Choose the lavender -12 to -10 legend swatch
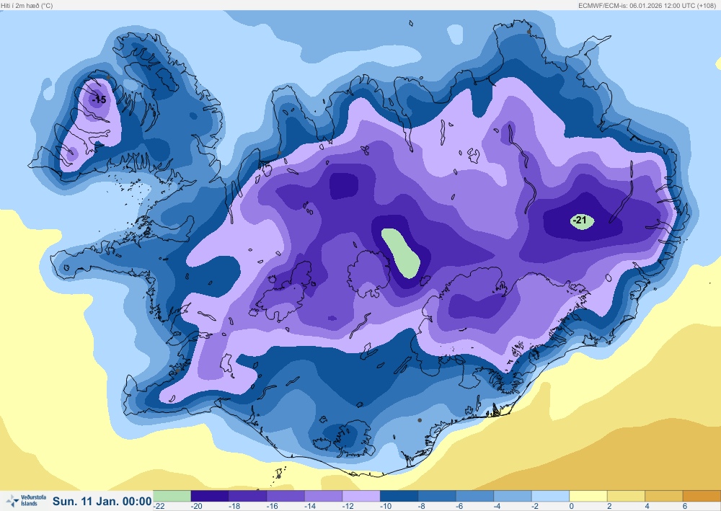 [x=361, y=496]
